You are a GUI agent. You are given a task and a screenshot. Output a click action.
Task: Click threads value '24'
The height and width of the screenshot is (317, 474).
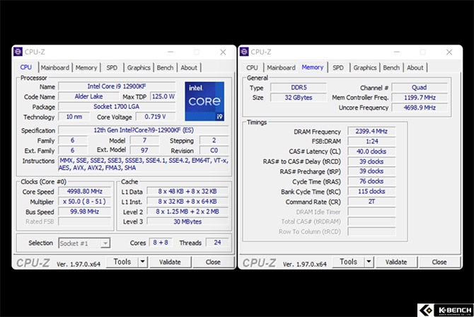point(217,243)
